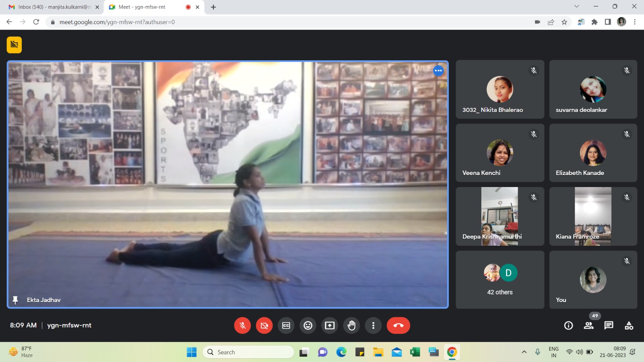Viewport: 644px width, 362px height.
Task: Toggle closed captions button
Action: pyautogui.click(x=286, y=325)
